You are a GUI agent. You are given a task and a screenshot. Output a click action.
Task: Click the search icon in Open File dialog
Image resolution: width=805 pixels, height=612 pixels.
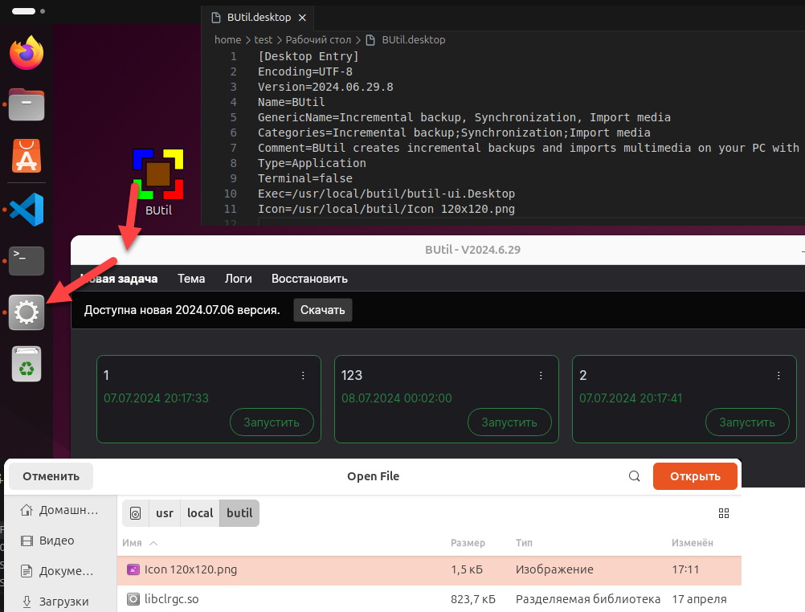634,475
